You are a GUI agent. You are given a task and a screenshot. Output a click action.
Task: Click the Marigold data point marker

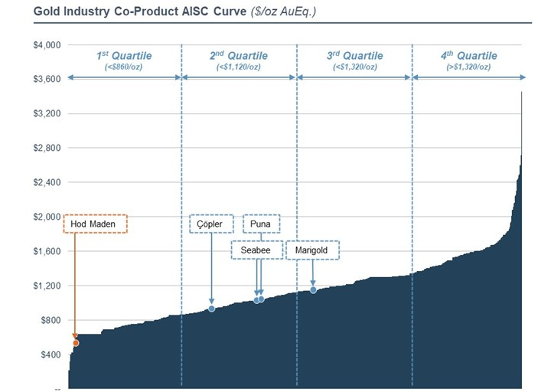313,289
